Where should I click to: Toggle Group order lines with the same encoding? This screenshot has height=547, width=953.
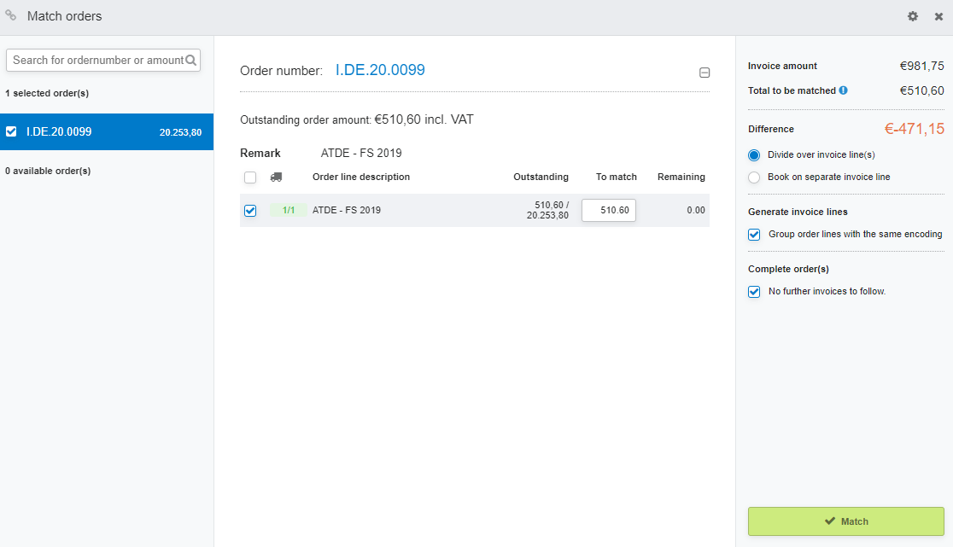coord(754,235)
